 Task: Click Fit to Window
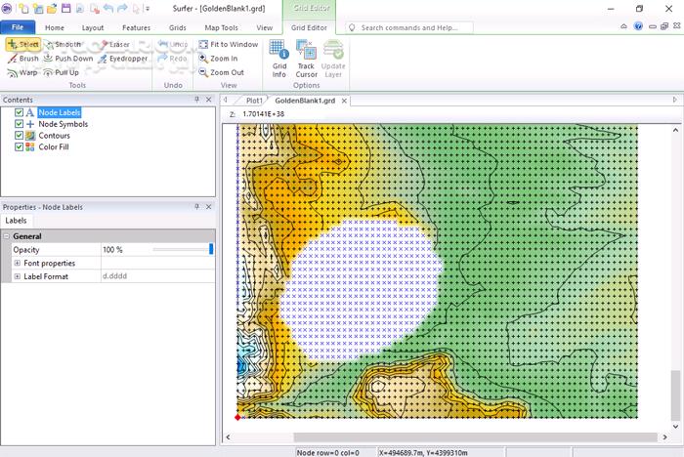click(x=228, y=44)
